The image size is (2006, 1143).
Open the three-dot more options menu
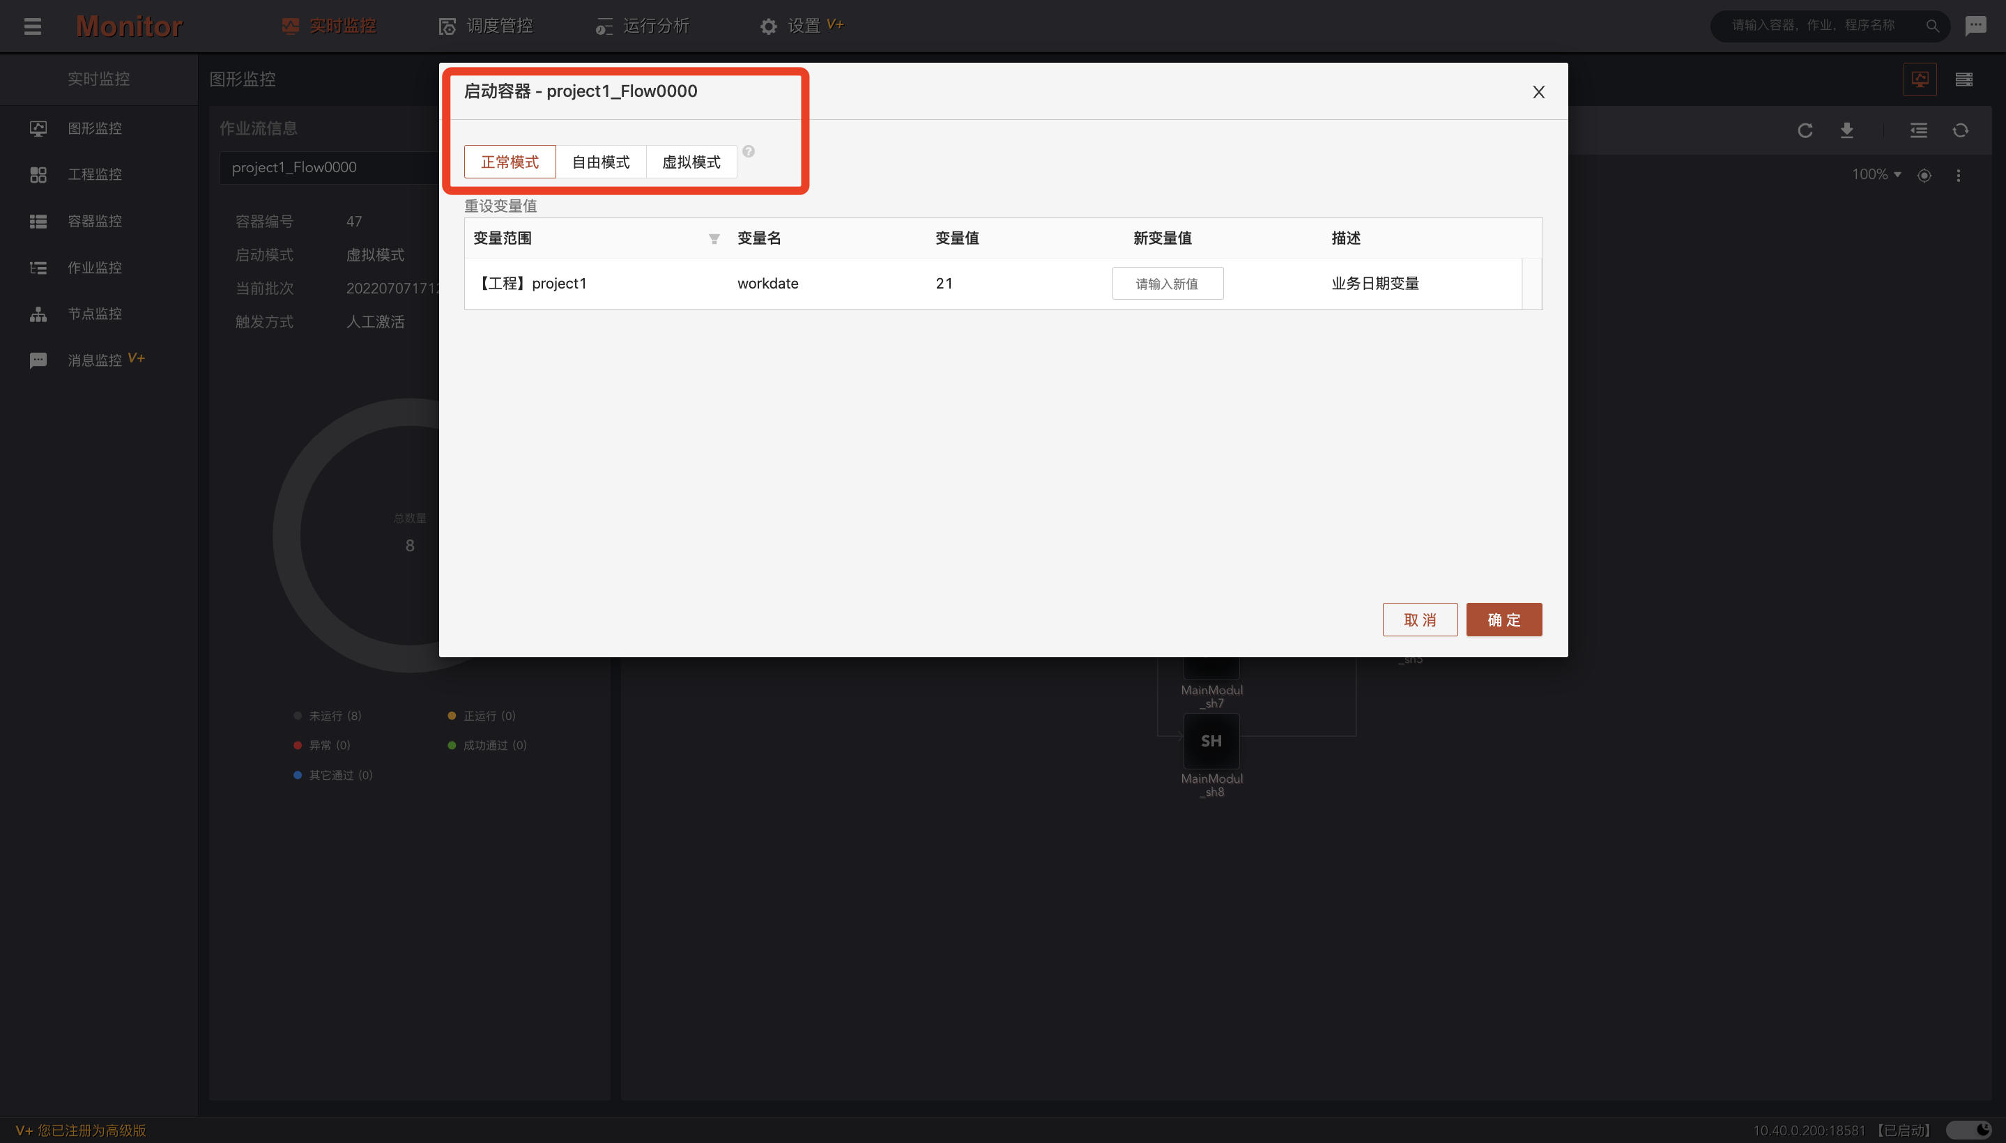tap(1958, 175)
